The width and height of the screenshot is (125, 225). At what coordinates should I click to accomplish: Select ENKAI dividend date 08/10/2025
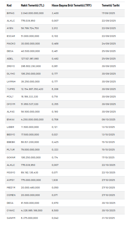pos(109,119)
